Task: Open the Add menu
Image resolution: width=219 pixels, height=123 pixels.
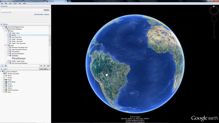Action: click(x=20, y=3)
